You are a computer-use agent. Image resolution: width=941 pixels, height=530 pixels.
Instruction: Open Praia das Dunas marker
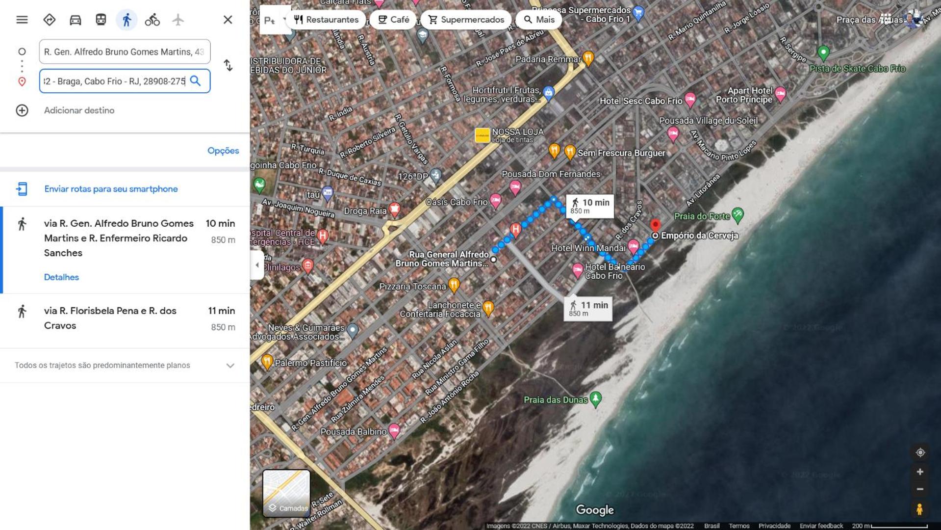(x=596, y=399)
